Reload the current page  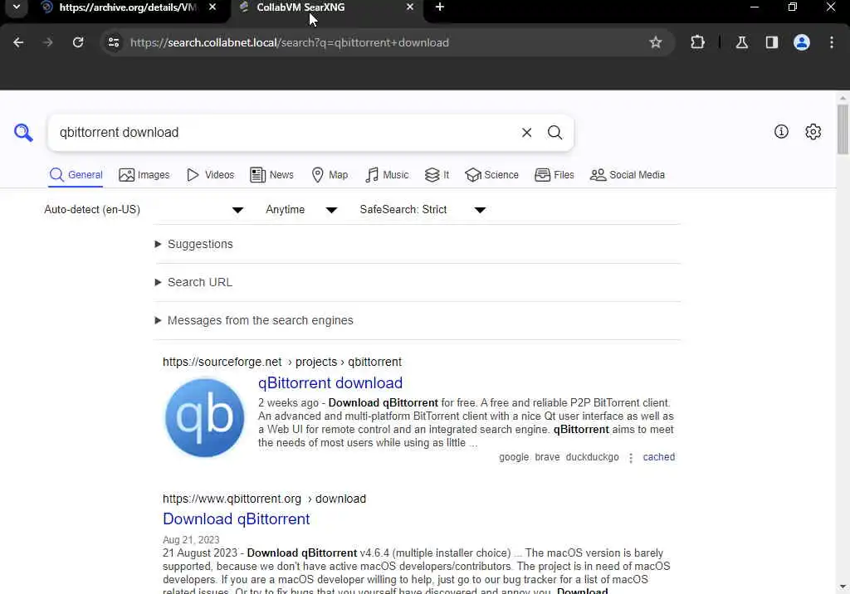point(78,42)
